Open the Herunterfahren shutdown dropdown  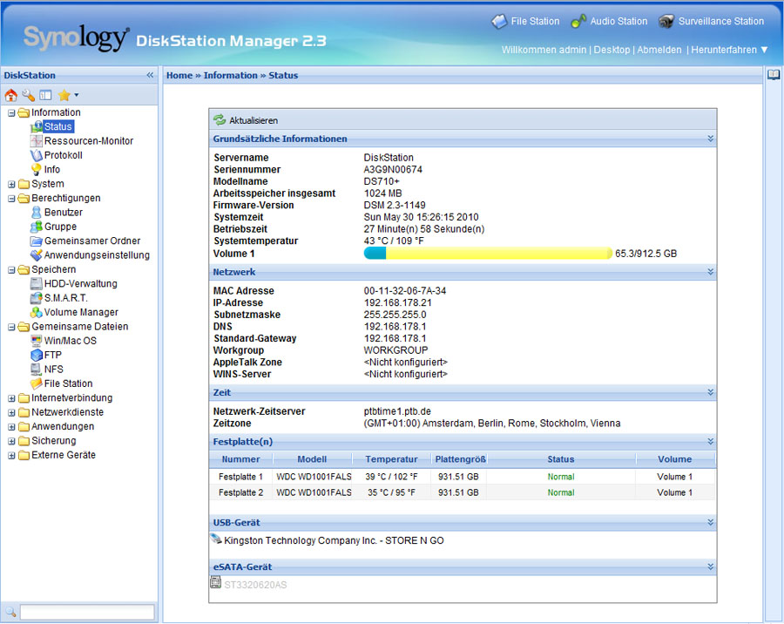(729, 50)
